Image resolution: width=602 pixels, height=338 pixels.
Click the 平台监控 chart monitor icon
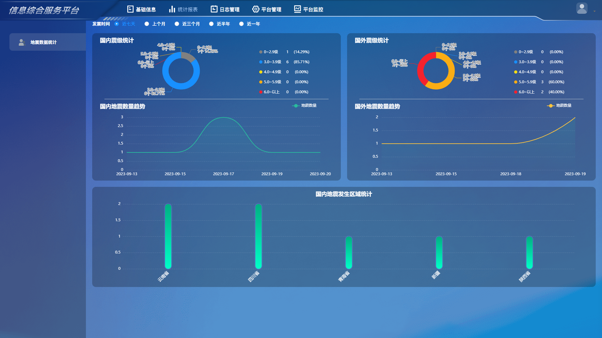point(297,9)
